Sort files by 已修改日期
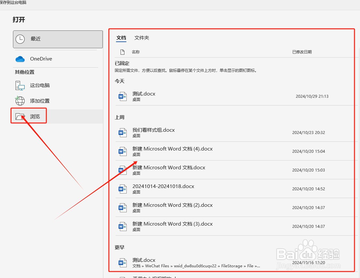 [x=302, y=51]
